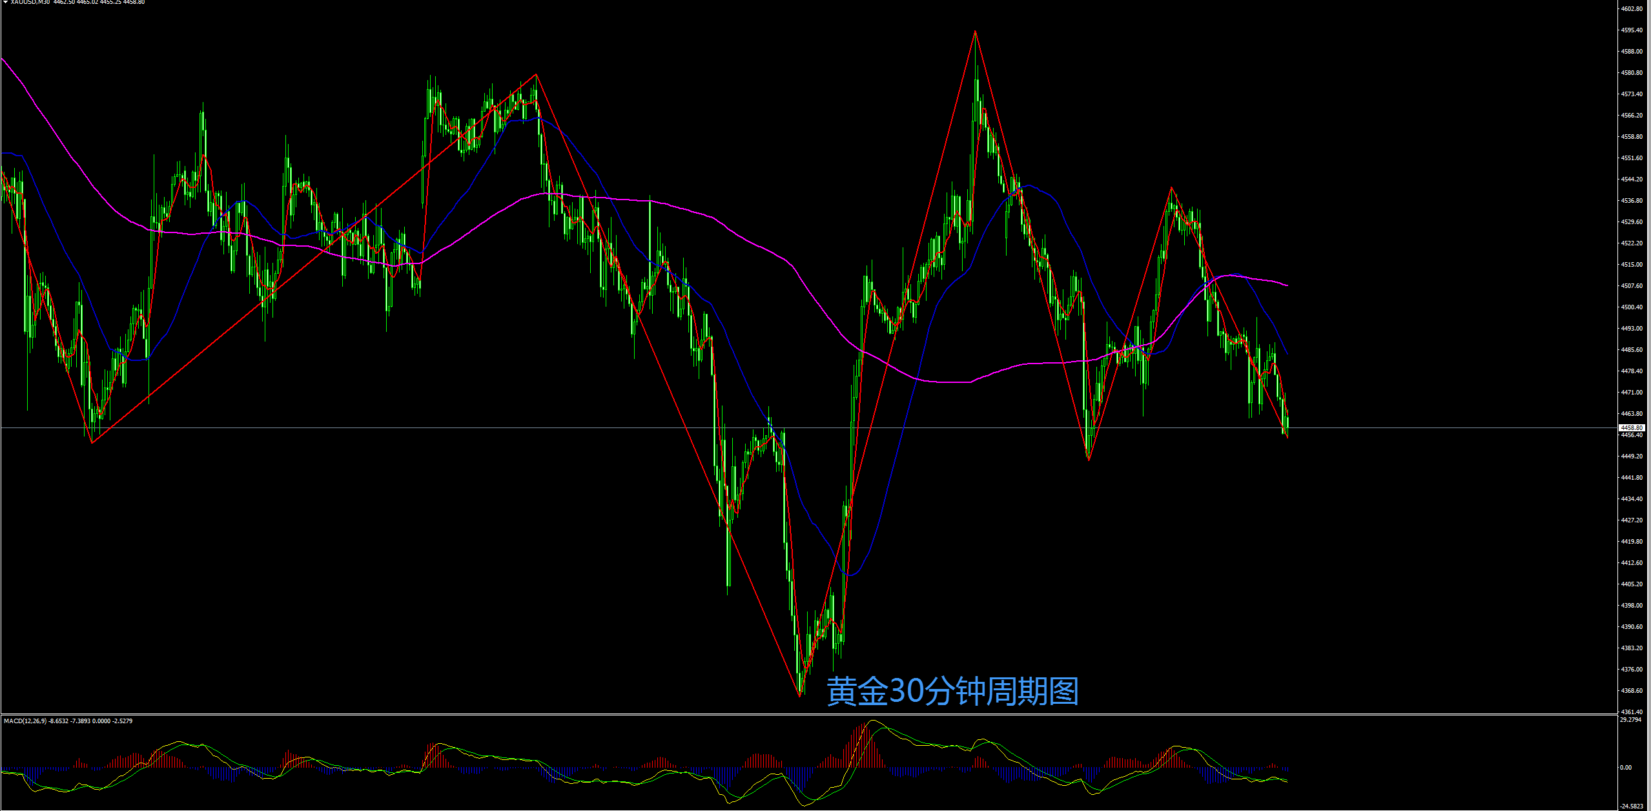Click the 4456.40 price scale label
1651x811 pixels.
[x=1632, y=435]
